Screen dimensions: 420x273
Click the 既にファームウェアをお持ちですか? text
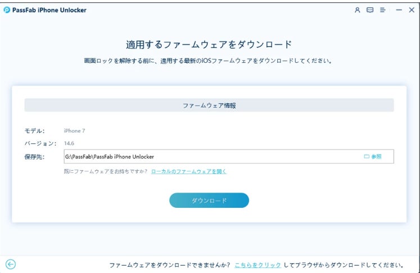click(x=106, y=171)
